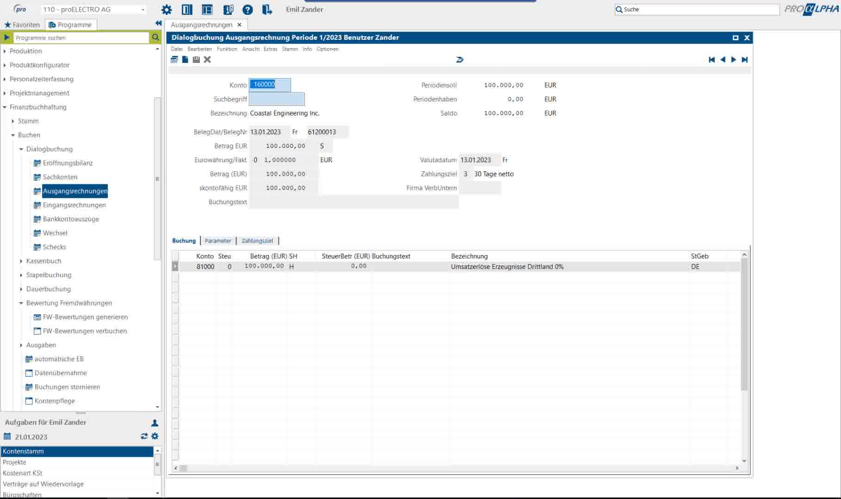This screenshot has height=499, width=841.
Task: Collapse the Dialogbuchung node
Action: click(21, 149)
